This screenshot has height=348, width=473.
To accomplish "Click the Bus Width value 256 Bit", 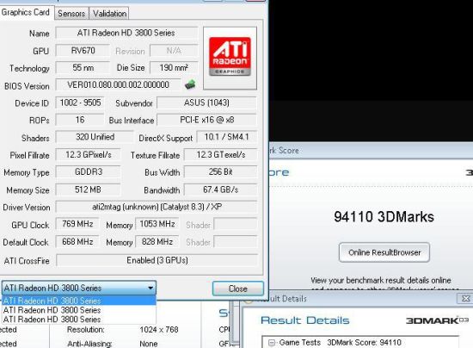I will (221, 172).
